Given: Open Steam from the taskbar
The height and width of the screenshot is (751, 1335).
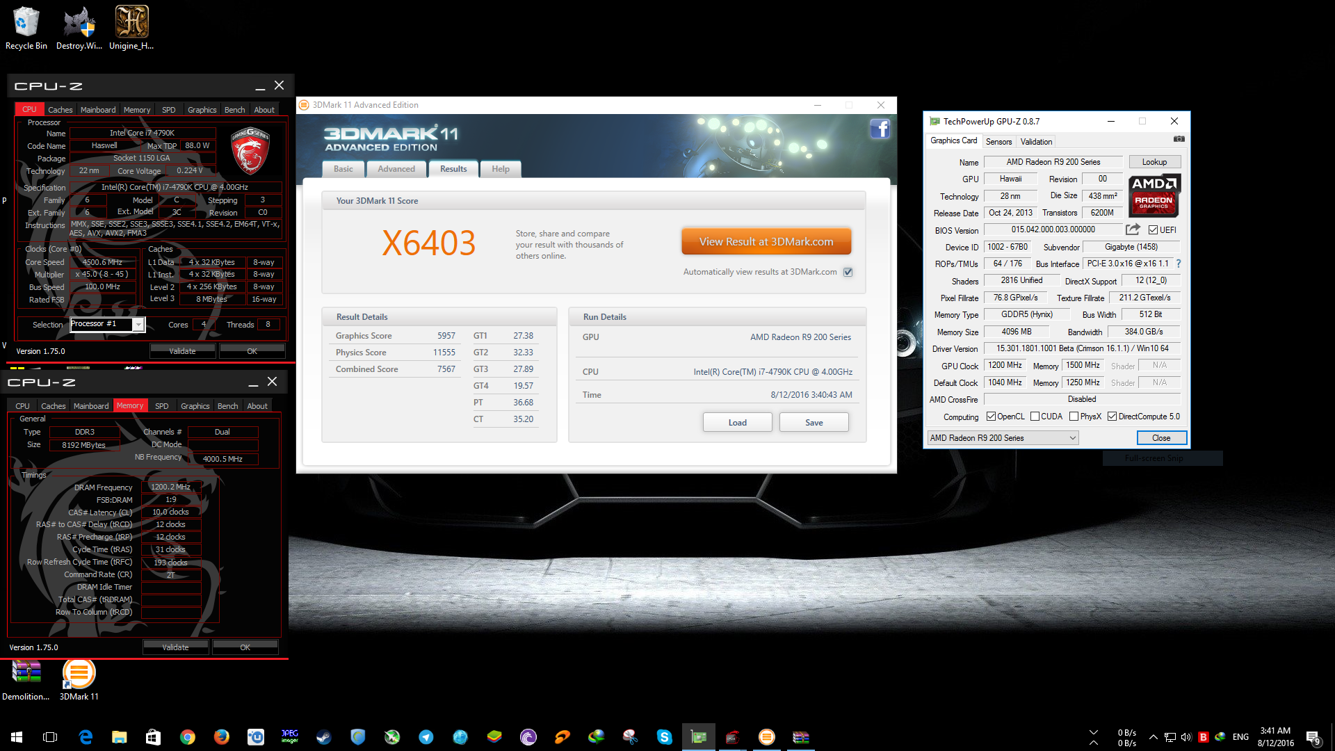Looking at the screenshot, I should click(x=323, y=737).
